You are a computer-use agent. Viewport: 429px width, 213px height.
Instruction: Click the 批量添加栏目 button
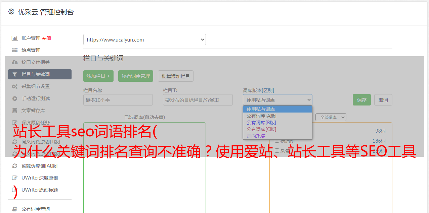coord(176,76)
